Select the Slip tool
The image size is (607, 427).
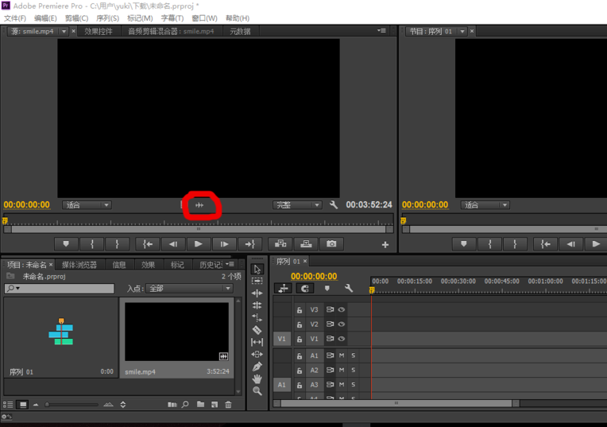point(257,342)
